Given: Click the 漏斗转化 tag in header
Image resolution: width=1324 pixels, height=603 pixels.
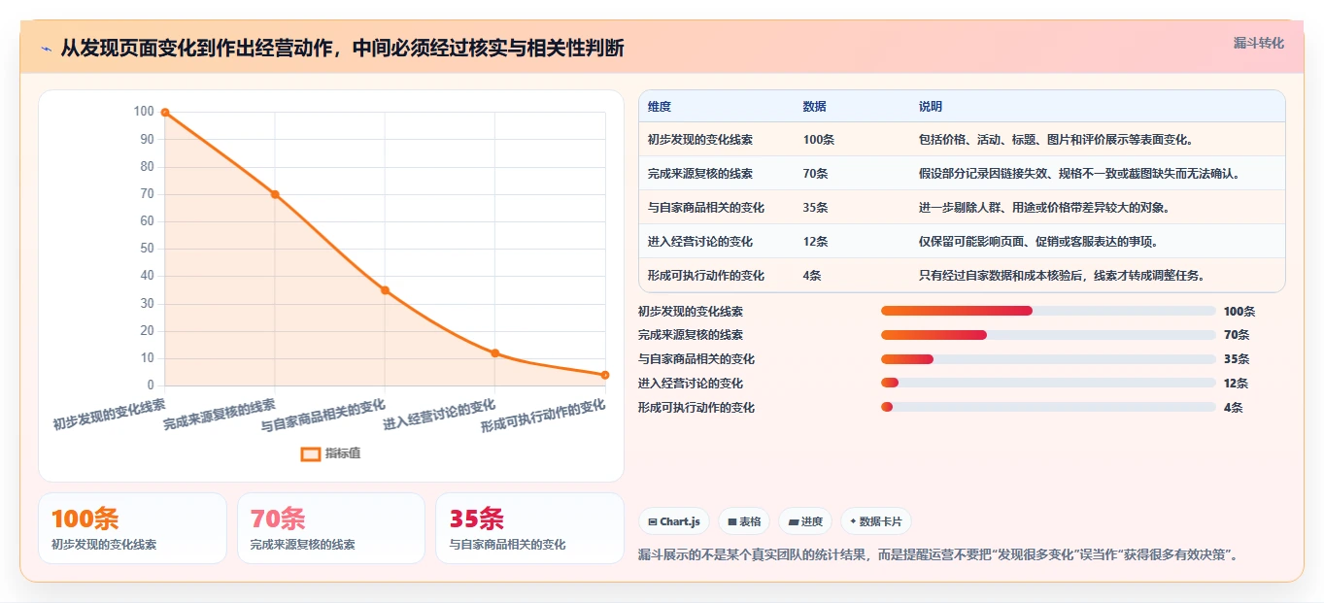Looking at the screenshot, I should (x=1259, y=44).
